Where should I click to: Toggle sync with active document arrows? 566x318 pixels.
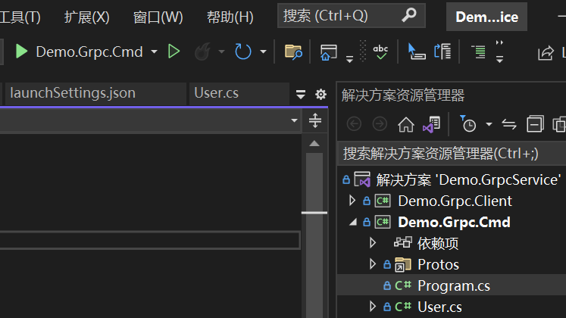(509, 124)
